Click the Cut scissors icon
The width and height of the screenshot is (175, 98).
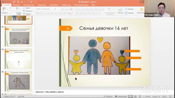(x=10, y=8)
